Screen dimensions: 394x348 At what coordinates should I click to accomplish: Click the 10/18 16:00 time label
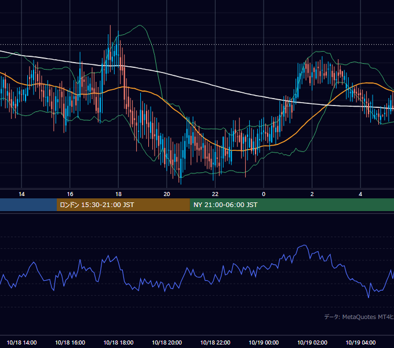[70, 342]
